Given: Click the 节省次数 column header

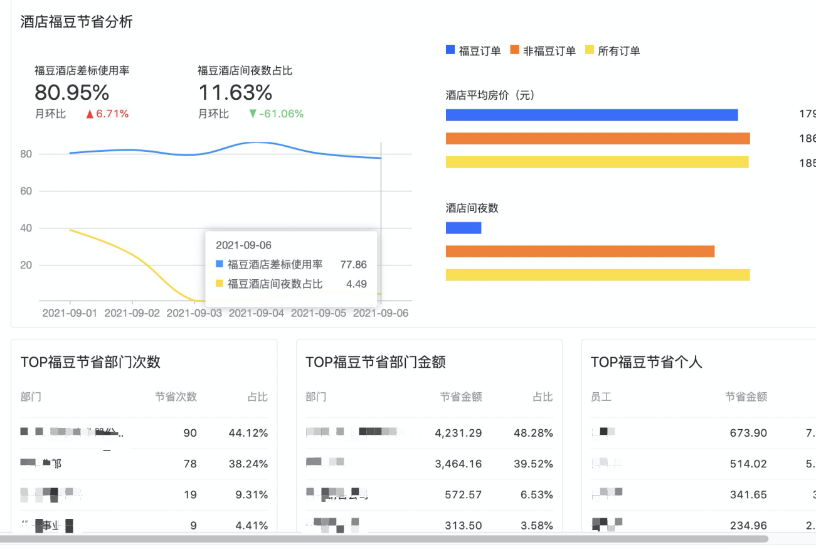Looking at the screenshot, I should coord(176,397).
